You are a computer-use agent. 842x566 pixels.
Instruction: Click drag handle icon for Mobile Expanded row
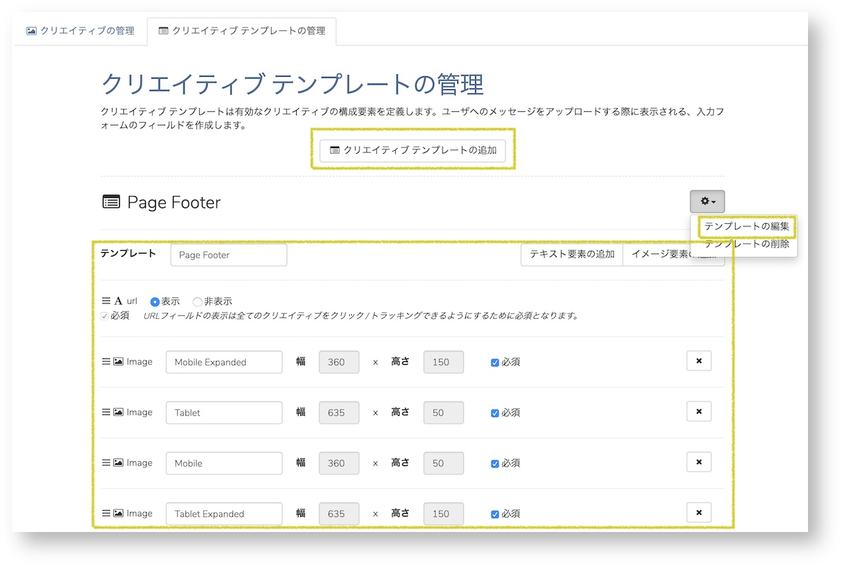pyautogui.click(x=106, y=361)
